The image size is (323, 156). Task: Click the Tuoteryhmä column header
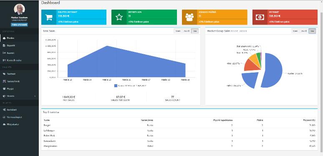coord(147,120)
